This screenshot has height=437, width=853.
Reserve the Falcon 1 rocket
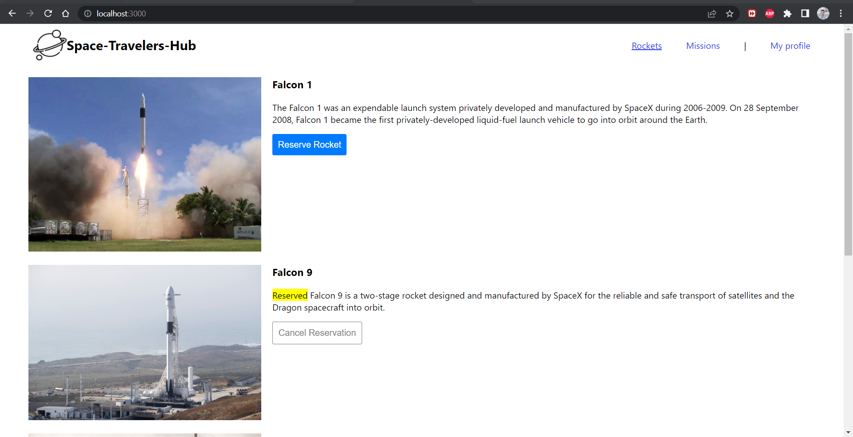309,145
